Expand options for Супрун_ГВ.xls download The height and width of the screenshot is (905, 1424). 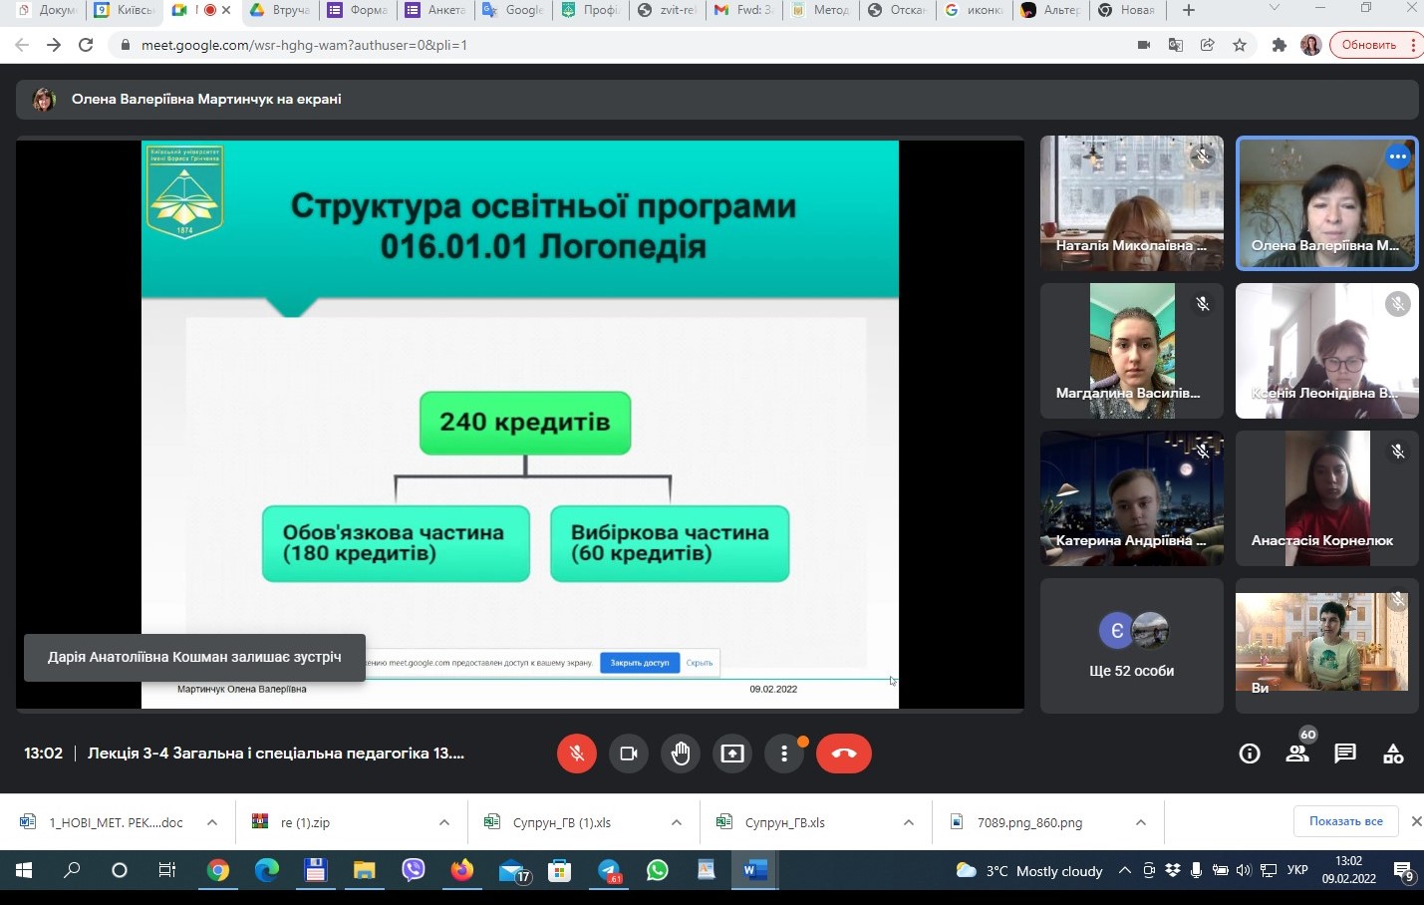(x=908, y=822)
